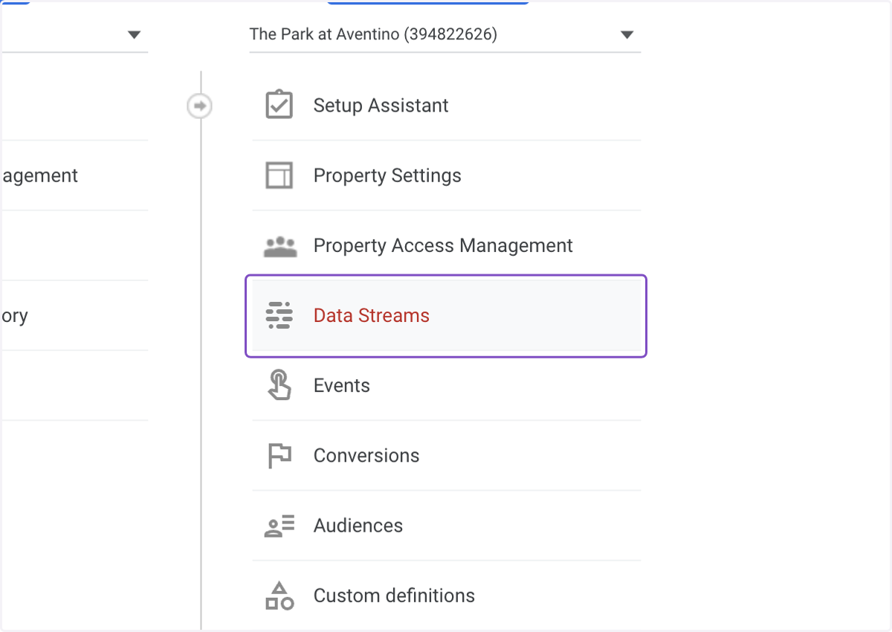Open Audiences
The height and width of the screenshot is (632, 892).
click(446, 525)
